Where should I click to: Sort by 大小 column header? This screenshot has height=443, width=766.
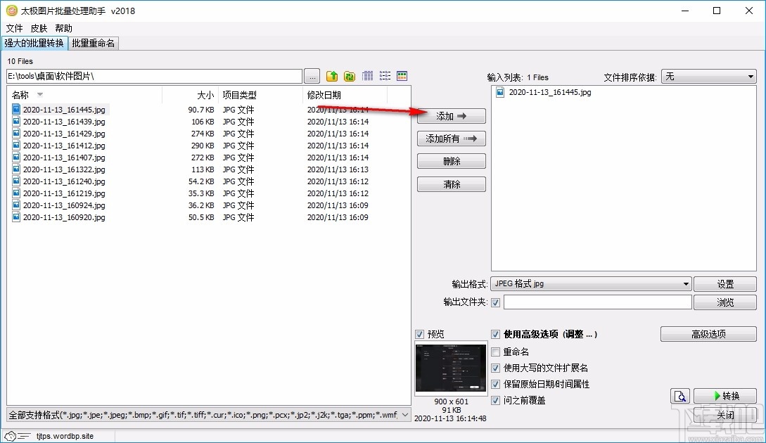pyautogui.click(x=205, y=95)
